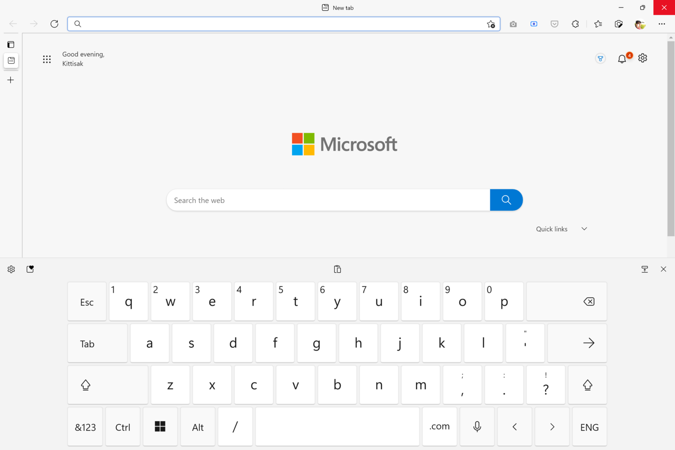Image resolution: width=675 pixels, height=450 pixels.
Task: Open the Pocket-style save icon in toolbar
Action: coord(555,24)
